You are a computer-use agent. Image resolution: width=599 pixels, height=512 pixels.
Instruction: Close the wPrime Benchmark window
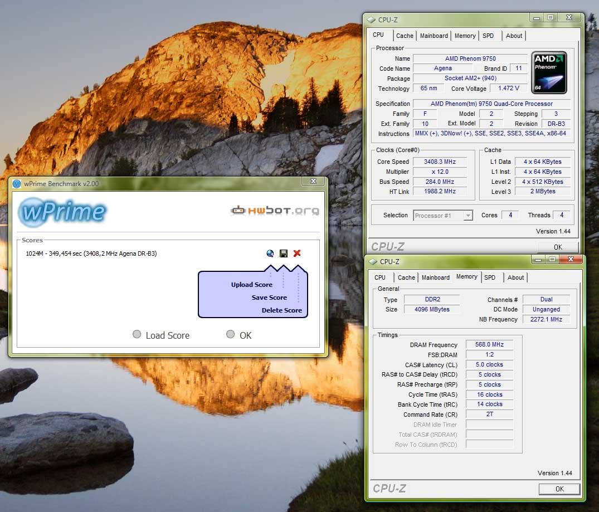(313, 181)
